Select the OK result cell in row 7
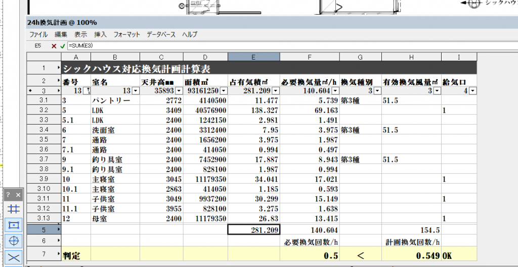 coord(459,256)
